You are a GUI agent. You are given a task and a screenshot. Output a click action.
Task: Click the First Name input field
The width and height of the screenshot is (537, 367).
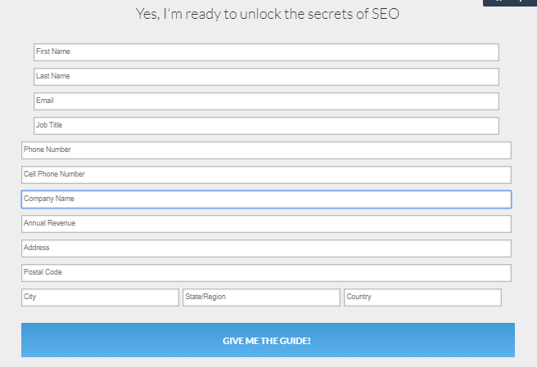pos(266,52)
